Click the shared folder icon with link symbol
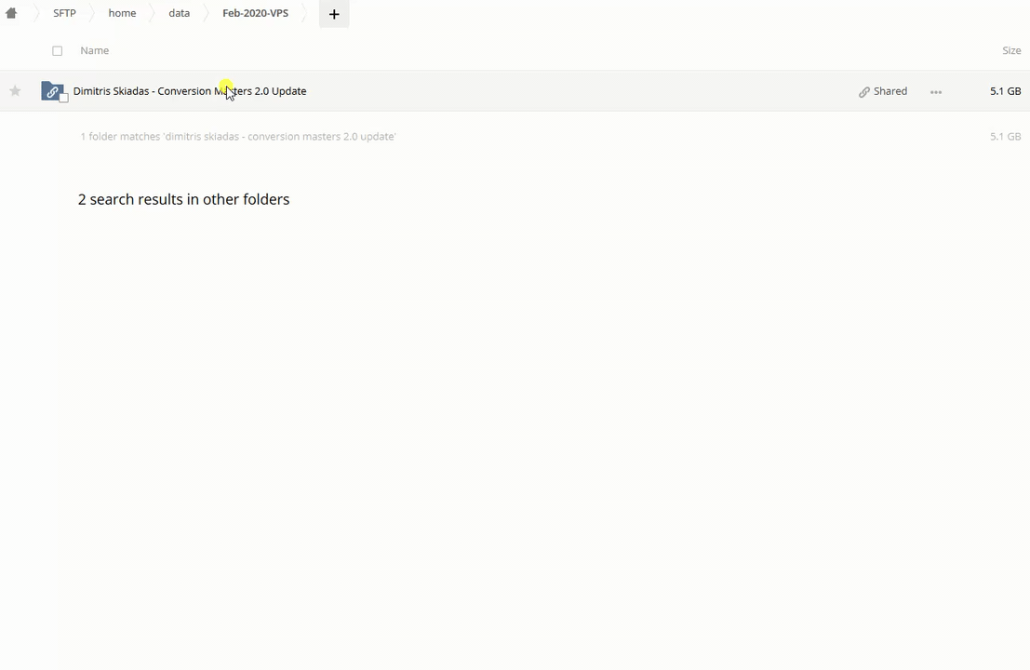This screenshot has width=1030, height=670. pos(52,91)
